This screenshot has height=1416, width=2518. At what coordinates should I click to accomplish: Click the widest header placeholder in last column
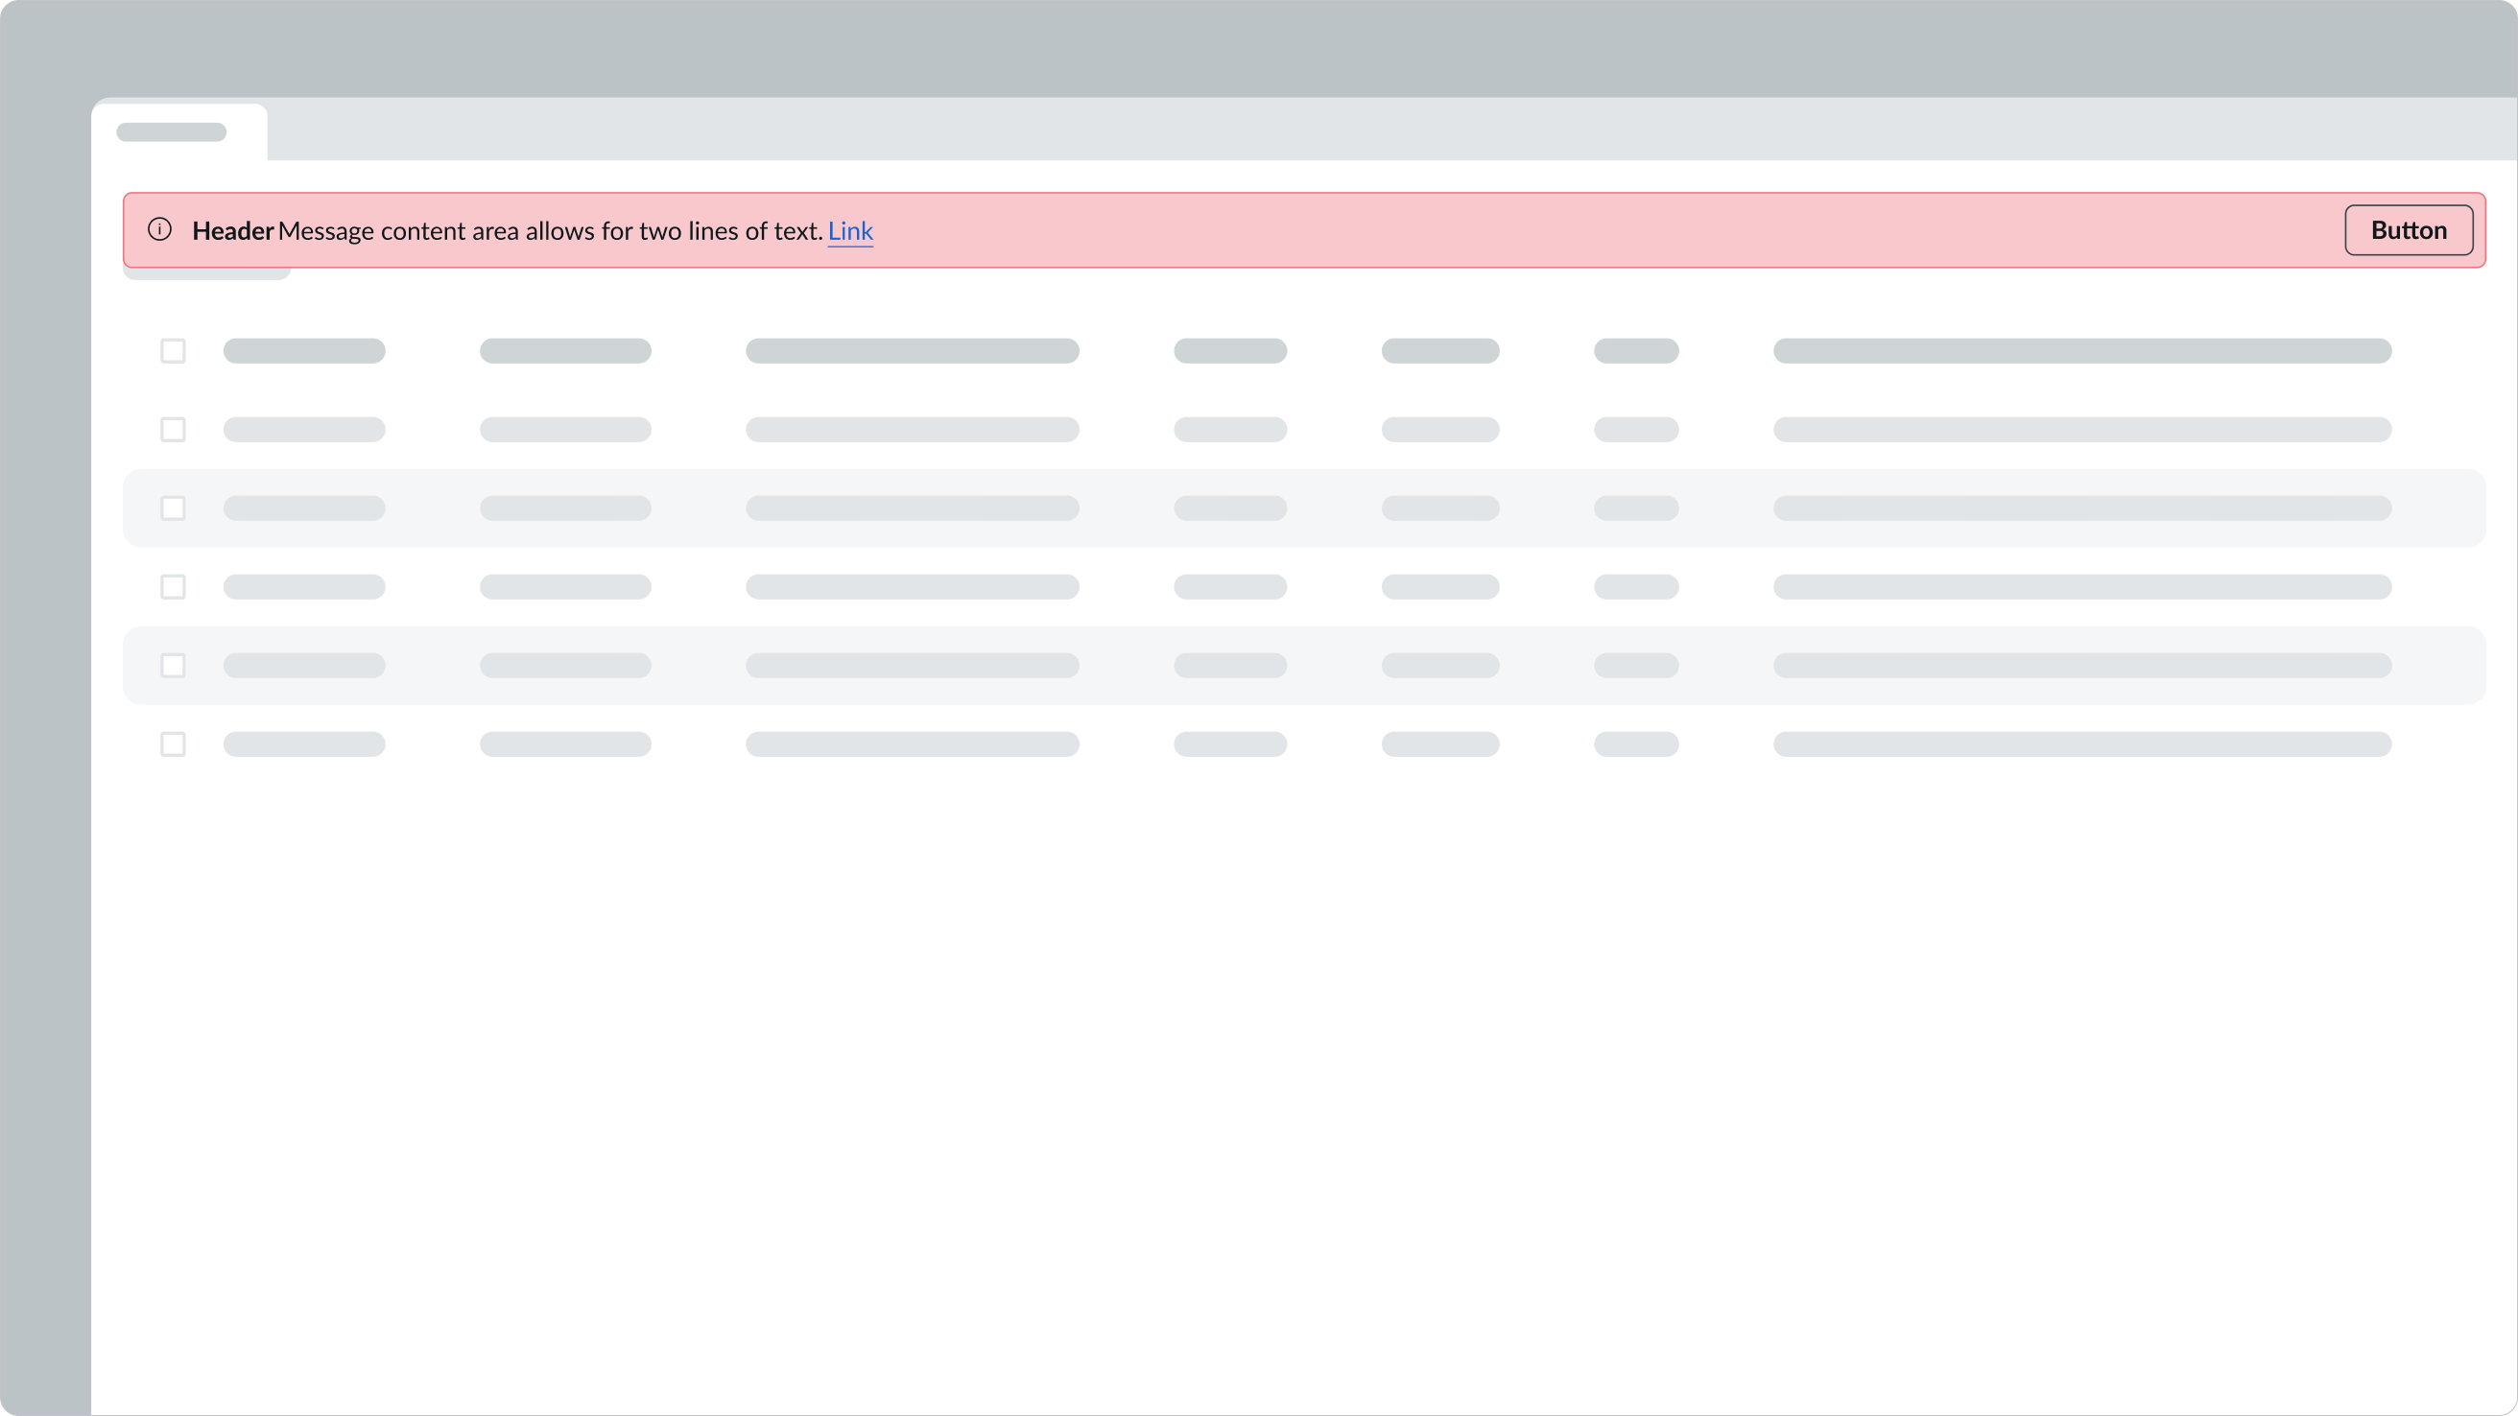point(2082,351)
